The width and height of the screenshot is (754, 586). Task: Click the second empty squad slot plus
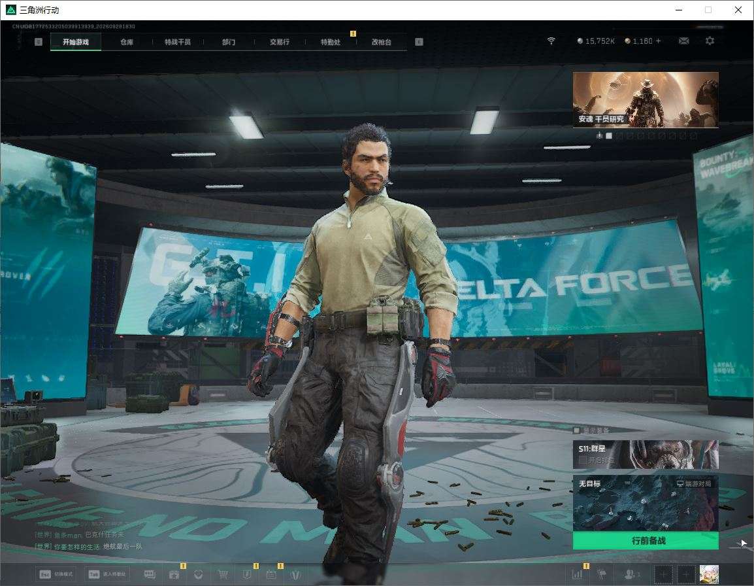(x=686, y=574)
